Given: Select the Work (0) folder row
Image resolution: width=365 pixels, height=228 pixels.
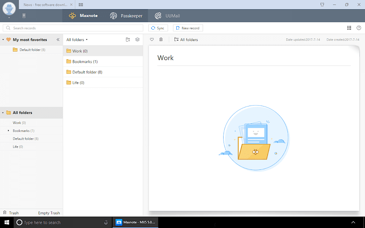Looking at the screenshot, I should tap(103, 51).
